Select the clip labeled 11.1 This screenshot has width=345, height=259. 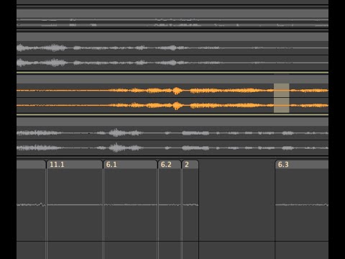75,165
